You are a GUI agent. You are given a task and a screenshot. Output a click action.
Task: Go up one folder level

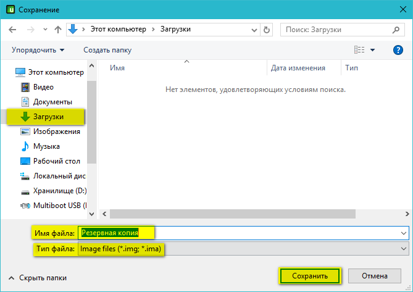[58, 30]
